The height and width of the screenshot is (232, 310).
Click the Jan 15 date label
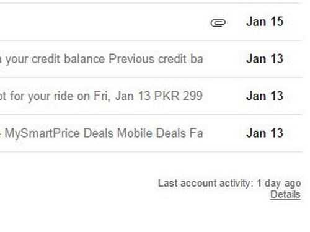click(265, 22)
